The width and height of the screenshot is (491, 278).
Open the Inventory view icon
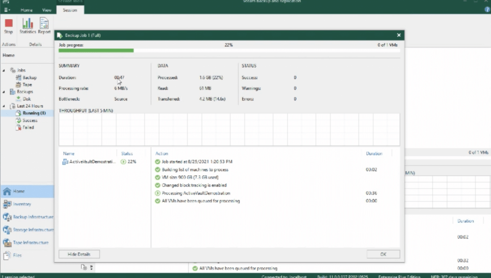(7, 204)
